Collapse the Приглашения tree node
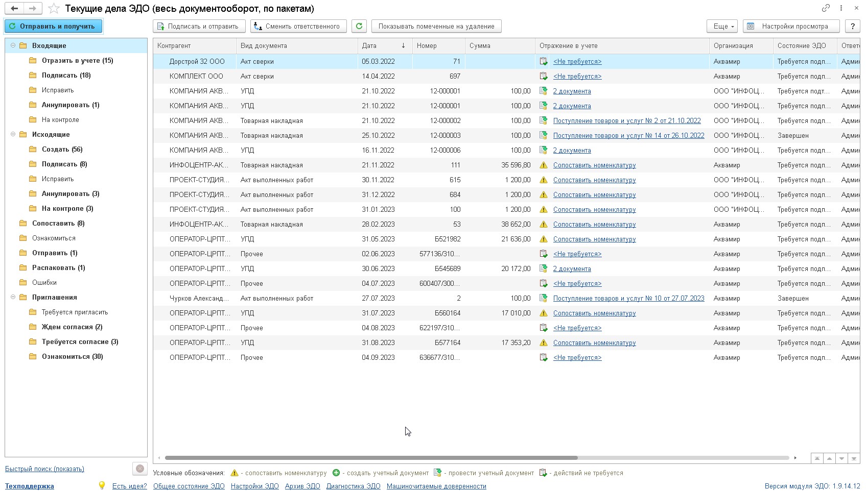The height and width of the screenshot is (491, 866). click(13, 297)
